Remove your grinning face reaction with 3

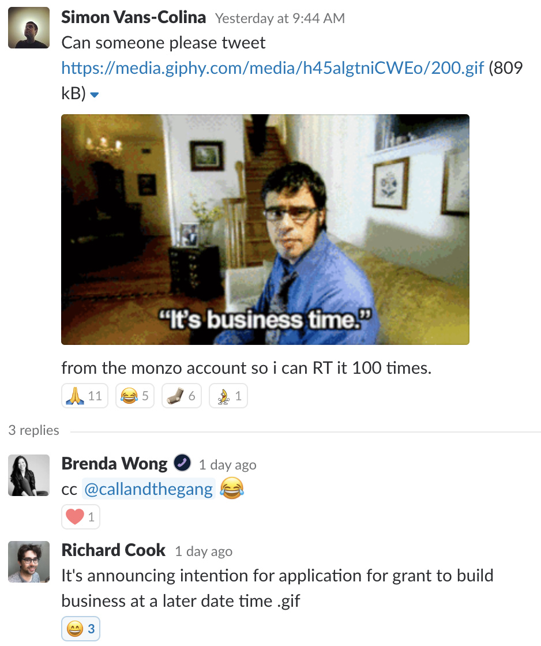[81, 629]
